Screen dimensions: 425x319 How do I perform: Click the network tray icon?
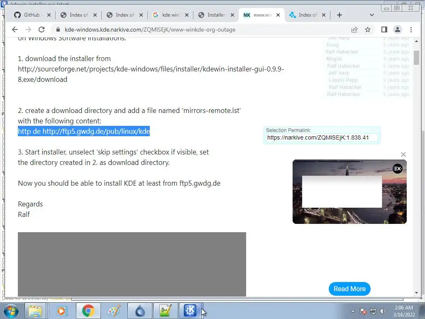click(x=373, y=311)
